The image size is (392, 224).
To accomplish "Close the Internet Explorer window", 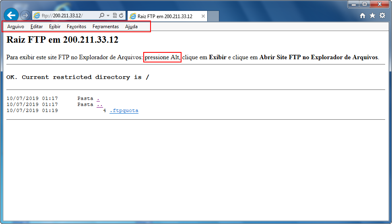I will [380, 4].
